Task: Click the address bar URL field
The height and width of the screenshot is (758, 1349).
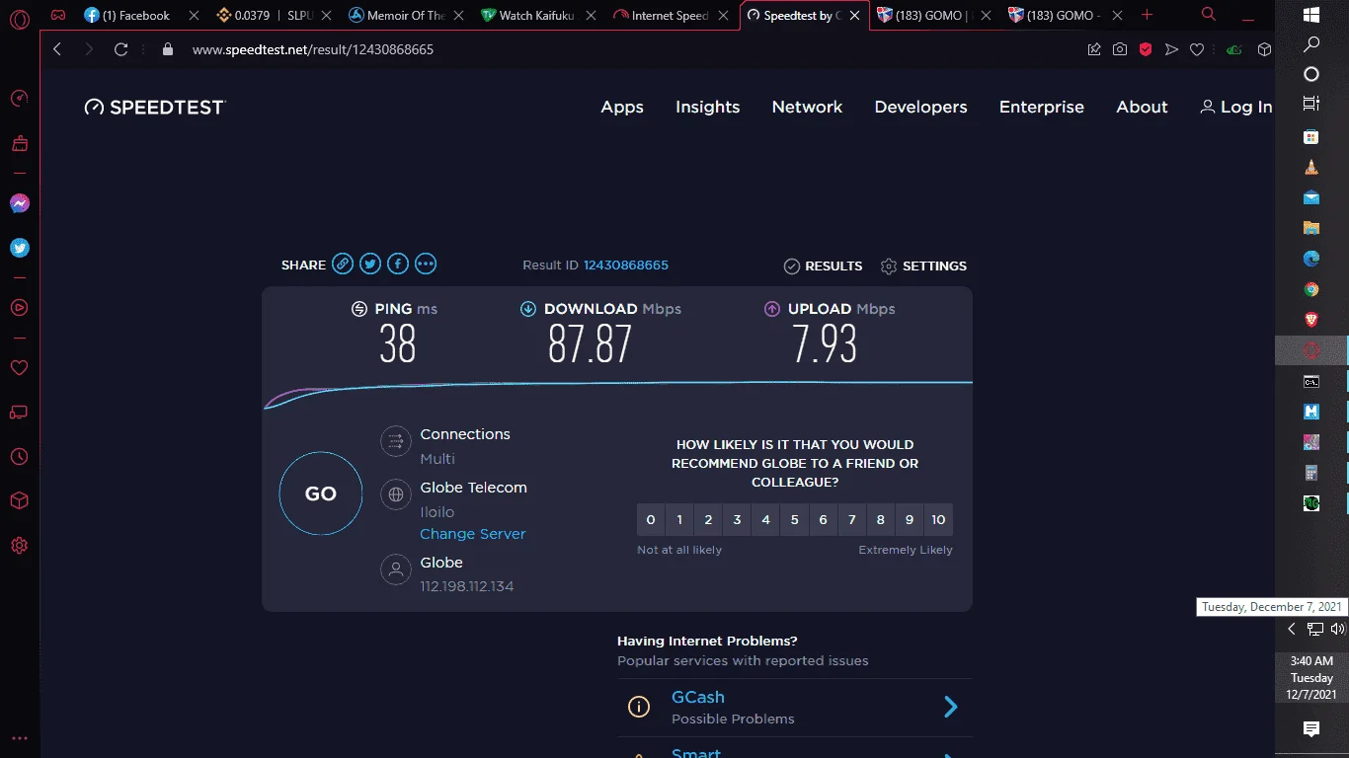Action: tap(632, 49)
